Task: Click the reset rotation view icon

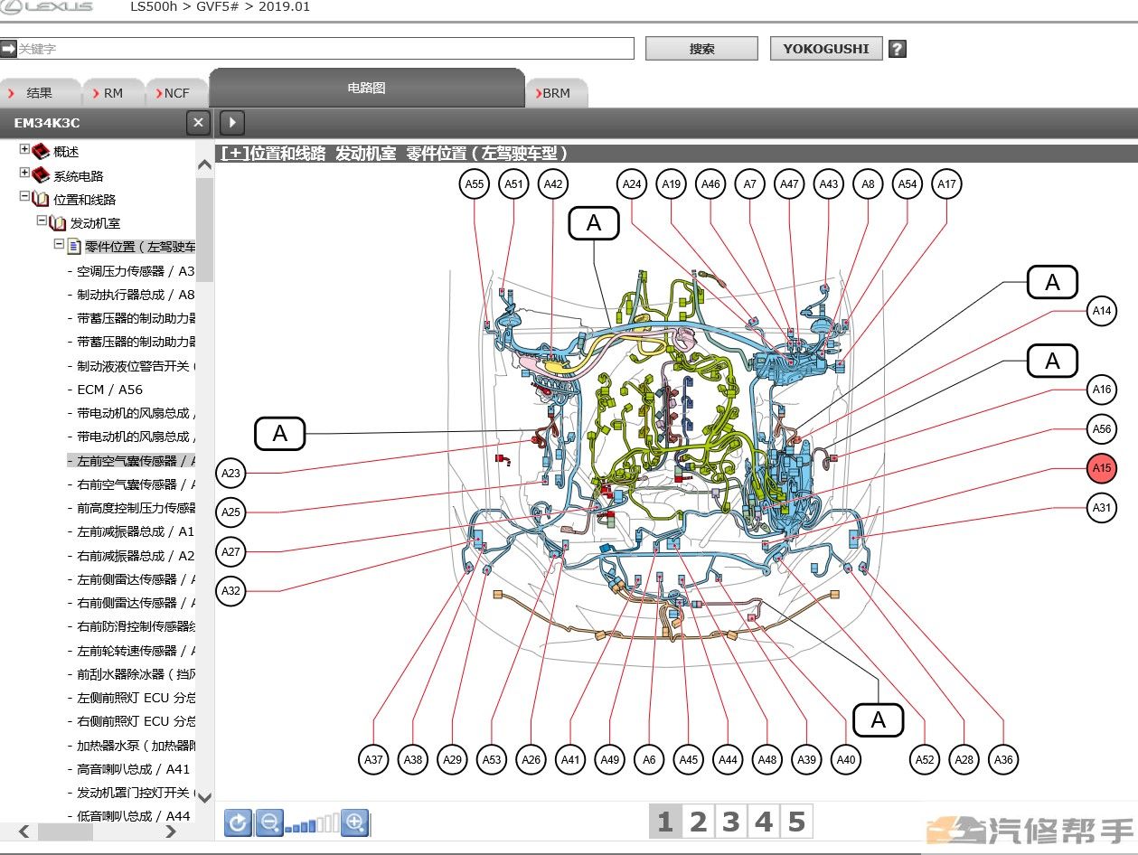Action: [x=239, y=822]
